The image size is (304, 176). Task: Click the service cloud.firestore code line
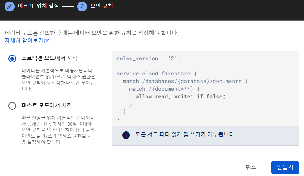[157, 74]
